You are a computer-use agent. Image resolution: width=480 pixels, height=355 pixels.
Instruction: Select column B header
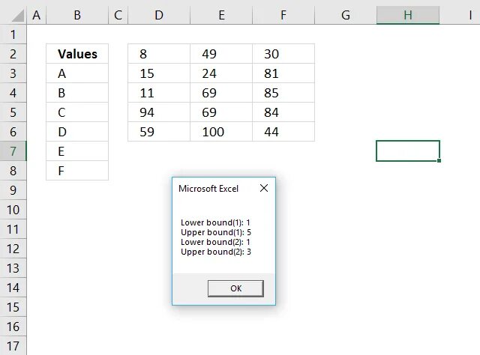tap(77, 14)
